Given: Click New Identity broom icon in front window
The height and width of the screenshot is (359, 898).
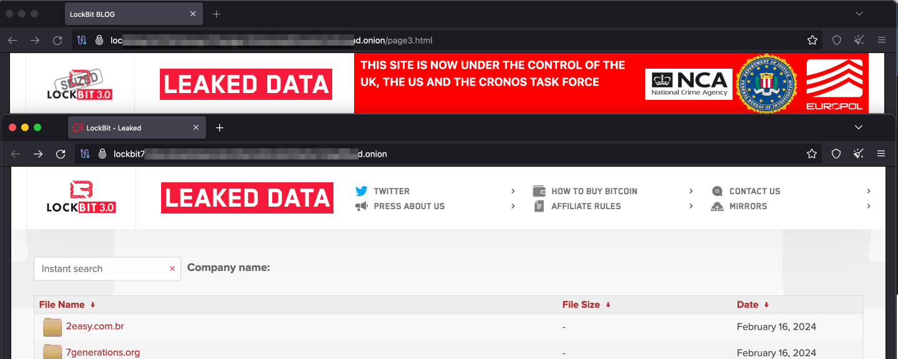Looking at the screenshot, I should (859, 154).
